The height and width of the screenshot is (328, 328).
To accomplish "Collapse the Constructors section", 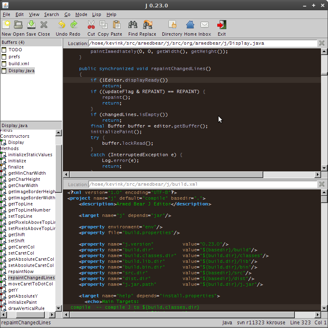I will 15,136.
